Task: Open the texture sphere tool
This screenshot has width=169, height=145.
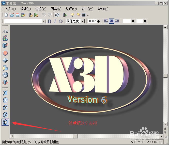Action: (x=5, y=75)
